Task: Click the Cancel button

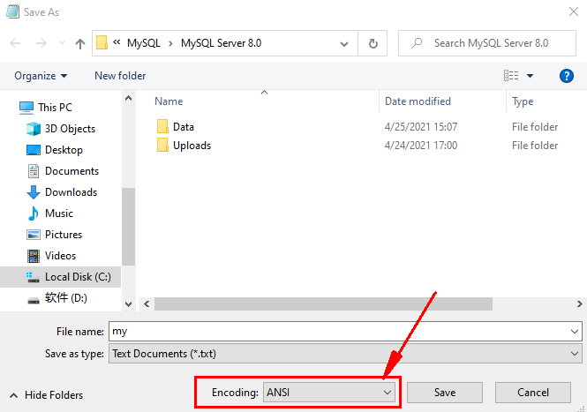Action: 532,393
